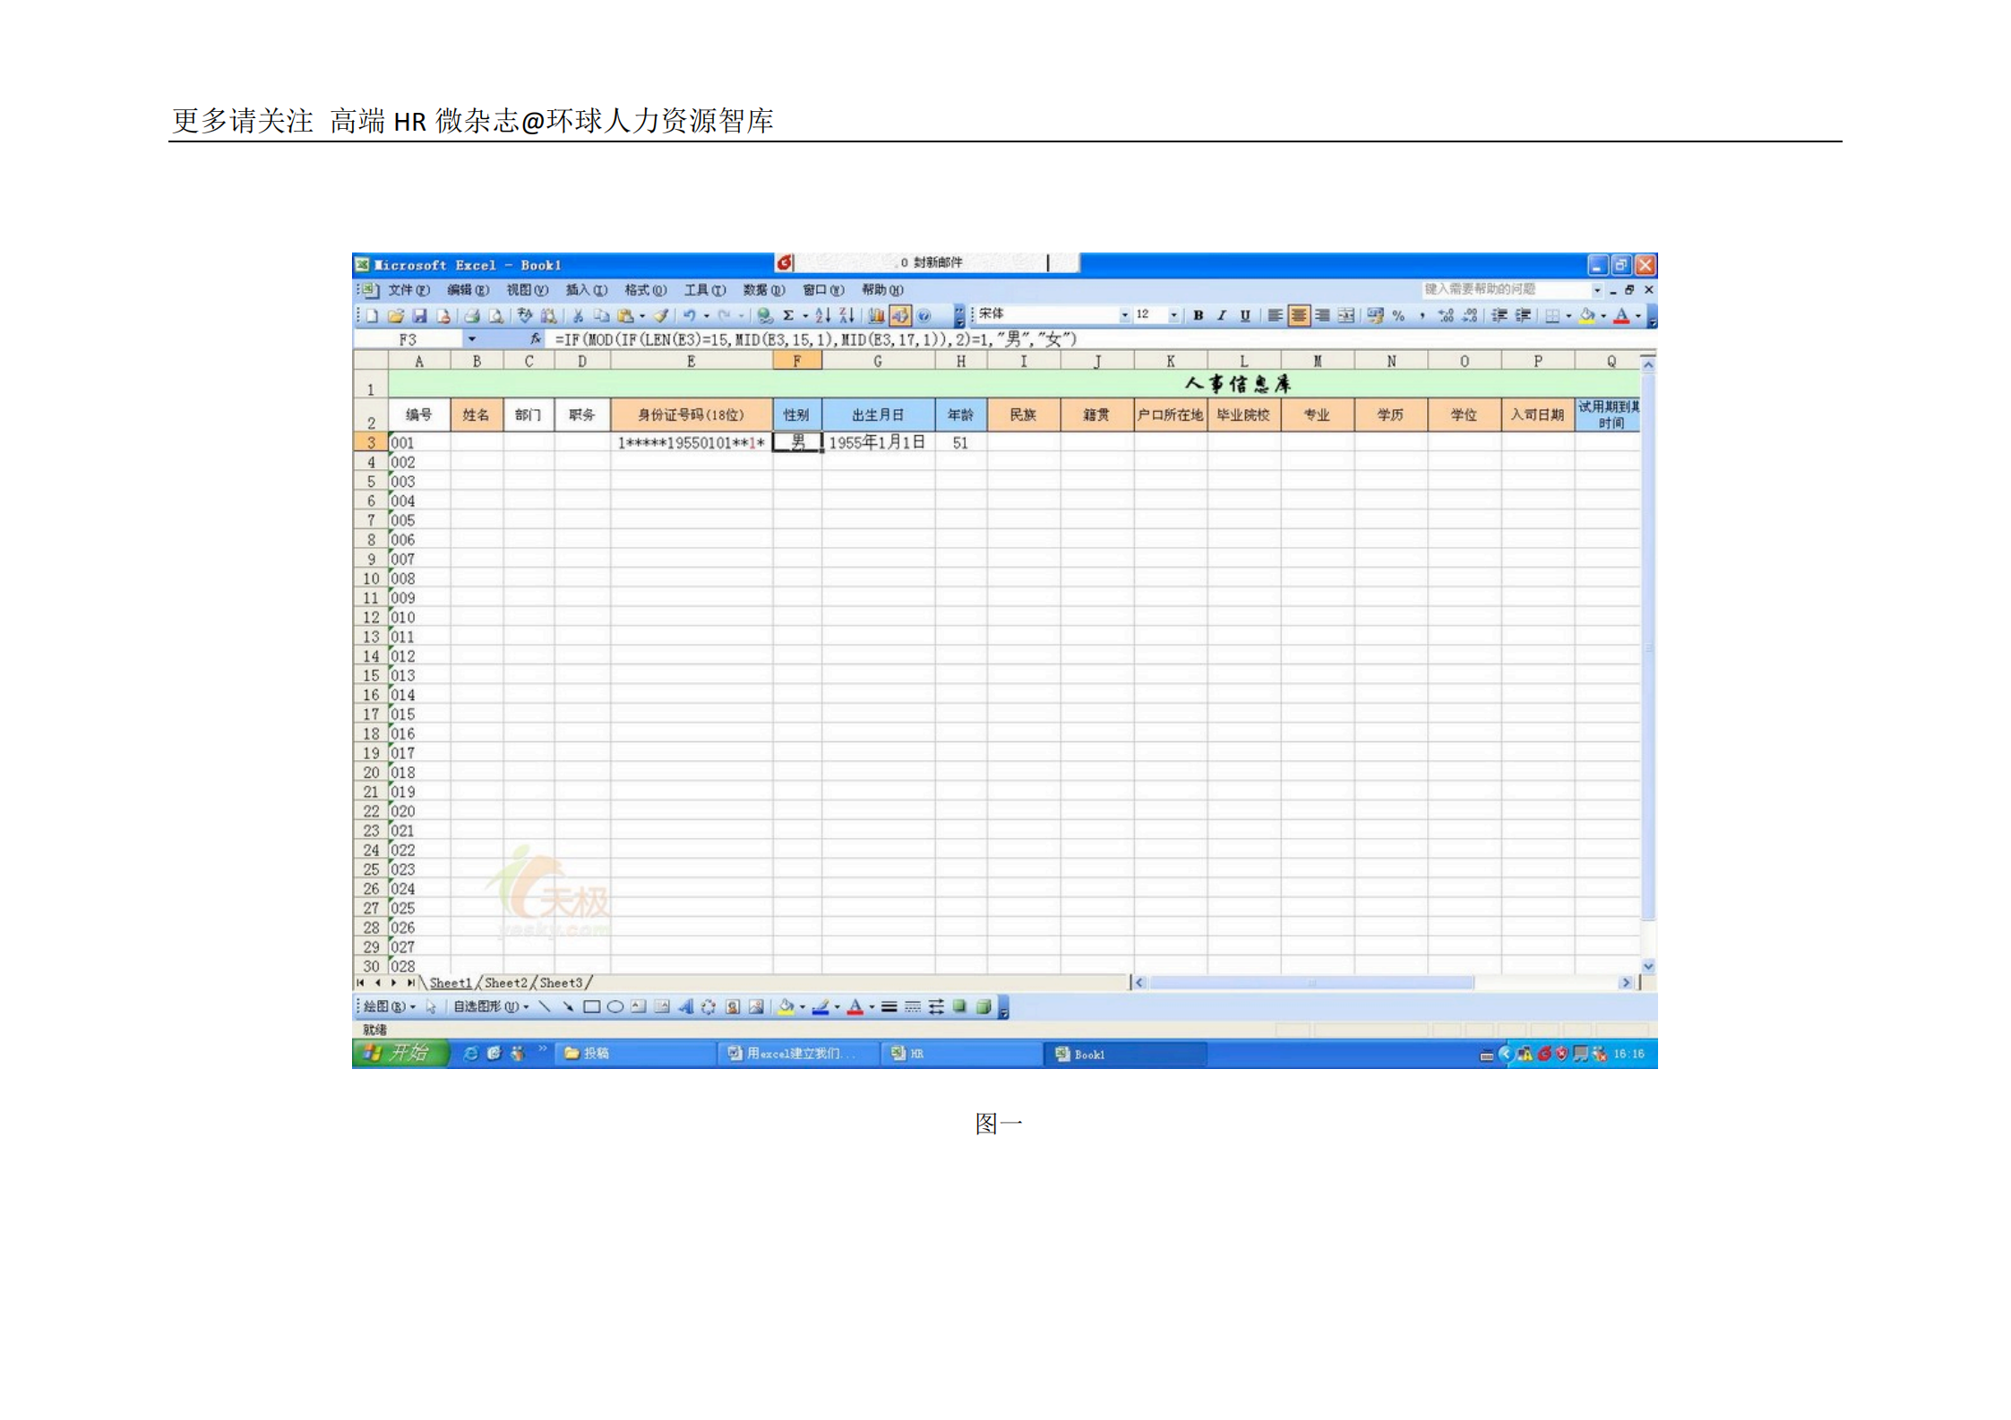2011x1420 pixels.
Task: Select the AutoSum tool
Action: [787, 315]
